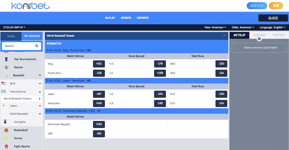Expand the Baseball category arrow
Screen dimensions: 289x150
(x=40, y=75)
